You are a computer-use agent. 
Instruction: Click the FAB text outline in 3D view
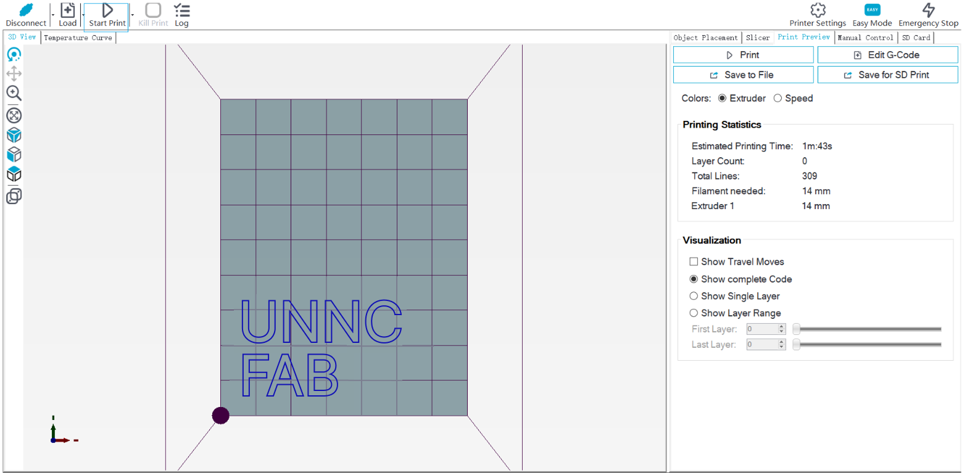click(290, 376)
